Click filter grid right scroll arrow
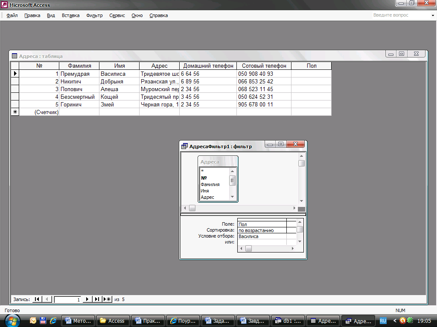This screenshot has height=327, width=437. point(293,249)
